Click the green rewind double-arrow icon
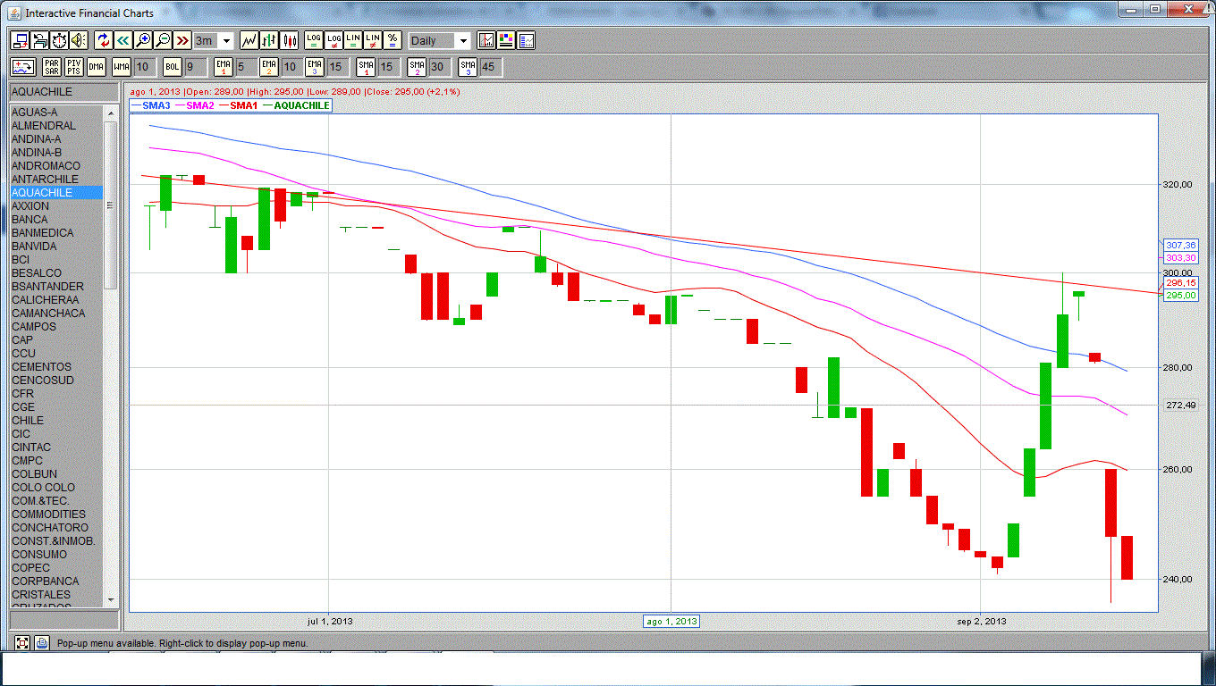 123,40
